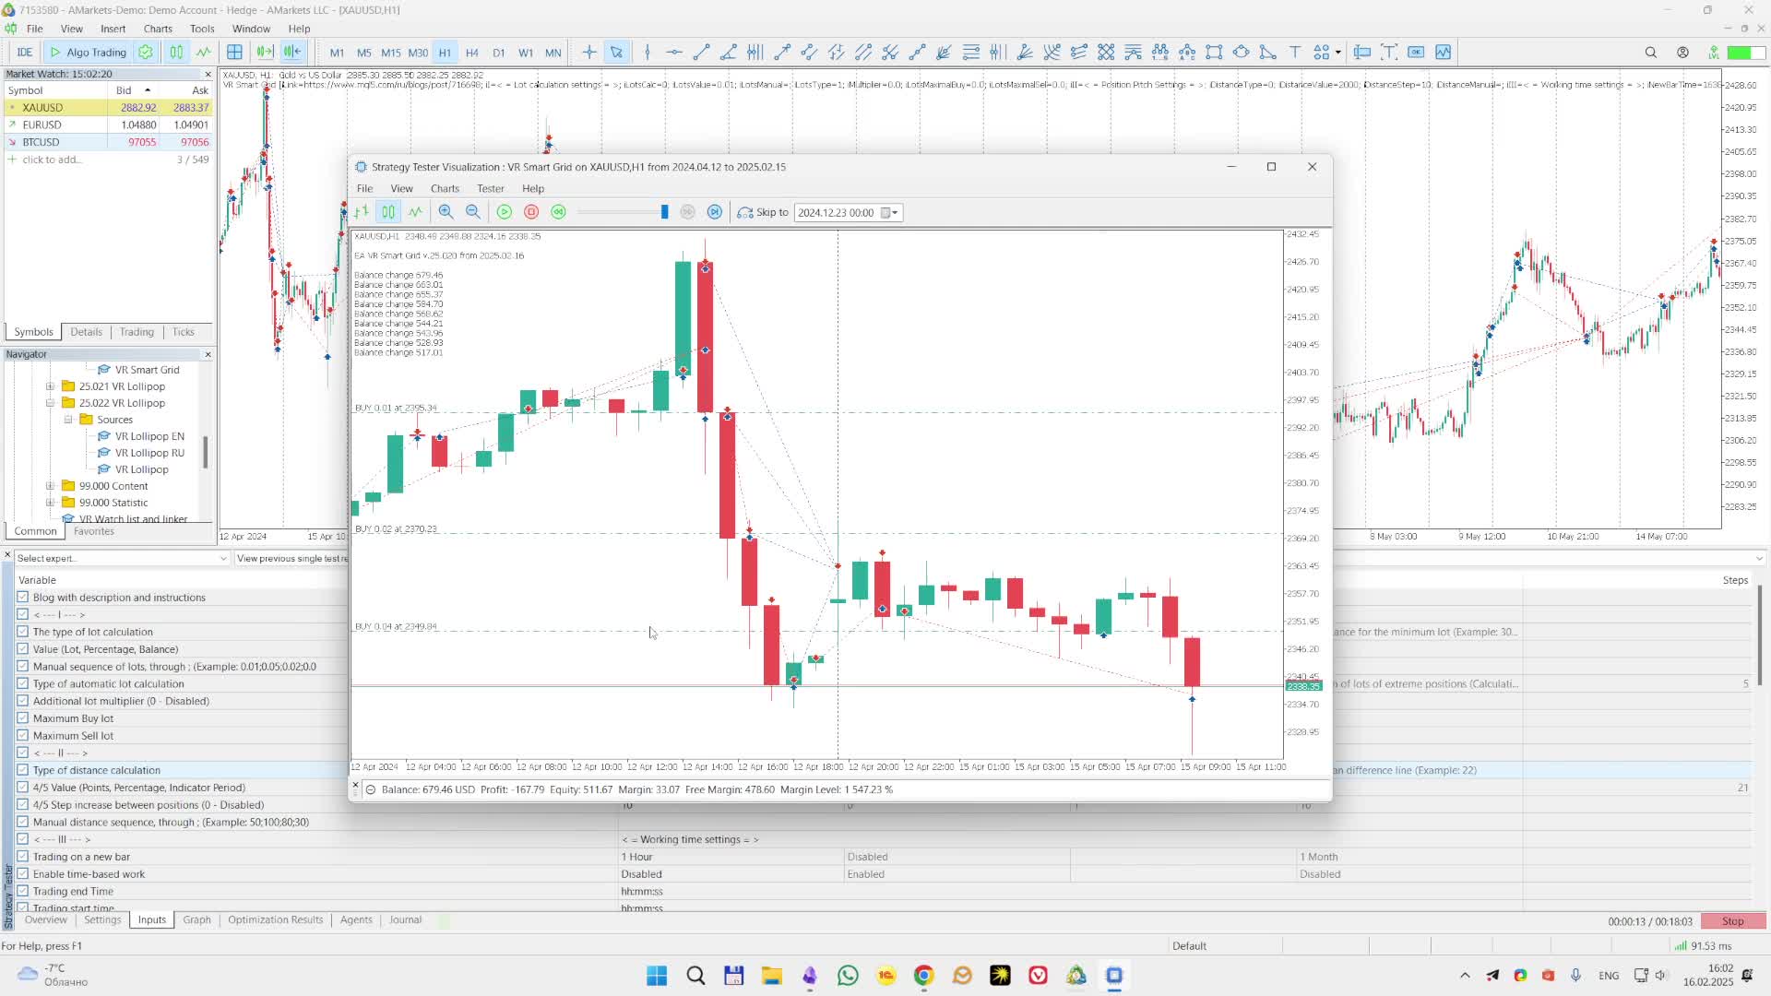Open the Details tab in Market Watch
Viewport: 1771px width, 996px height.
click(x=86, y=332)
